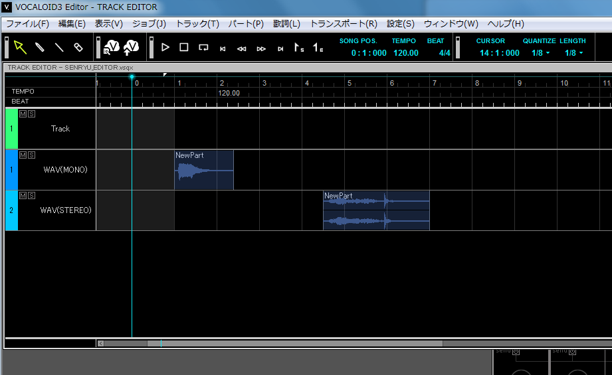Viewport: 612px width, 375px height.
Task: Open the ヘルプ(H) menu
Action: pos(506,24)
